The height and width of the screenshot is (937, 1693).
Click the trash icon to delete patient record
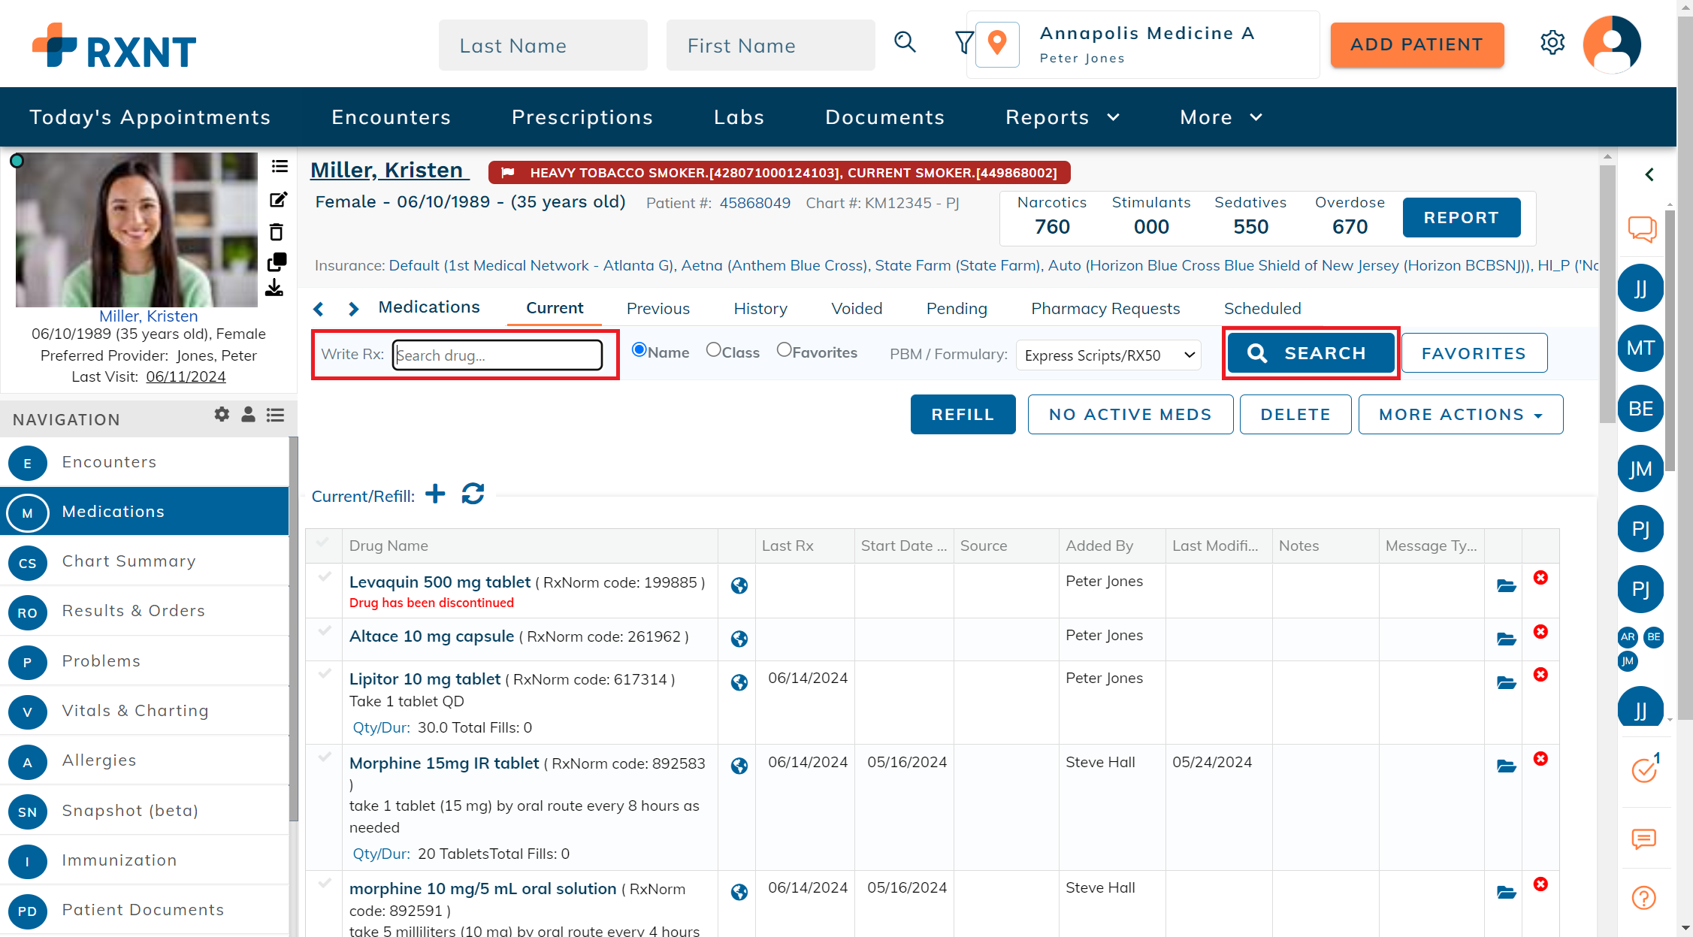pyautogui.click(x=278, y=232)
